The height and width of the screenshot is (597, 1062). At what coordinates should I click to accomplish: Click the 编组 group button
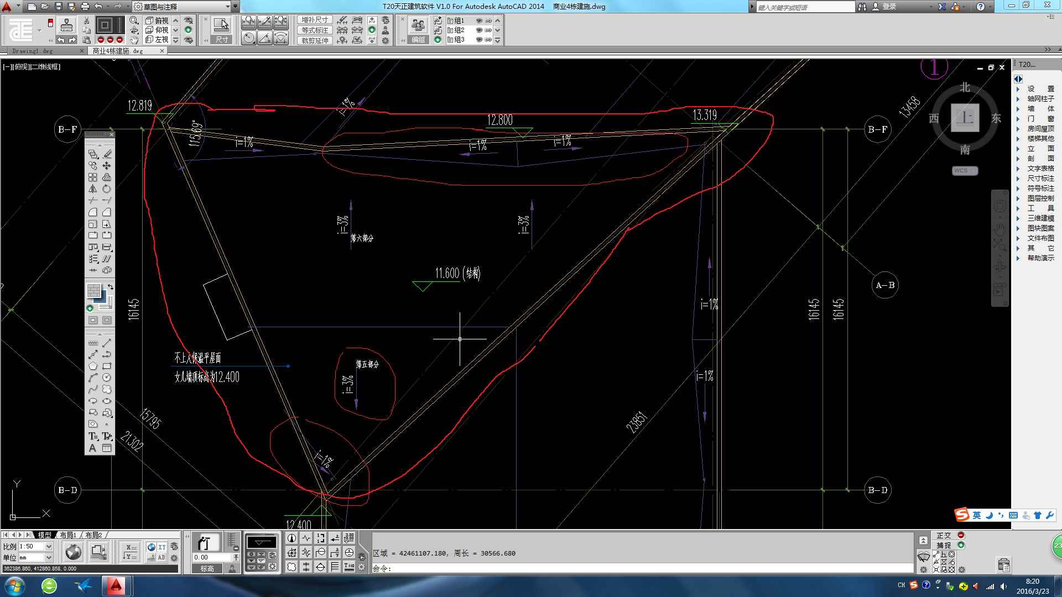pyautogui.click(x=418, y=40)
